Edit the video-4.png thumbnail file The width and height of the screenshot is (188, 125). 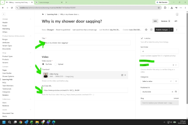[122, 75]
